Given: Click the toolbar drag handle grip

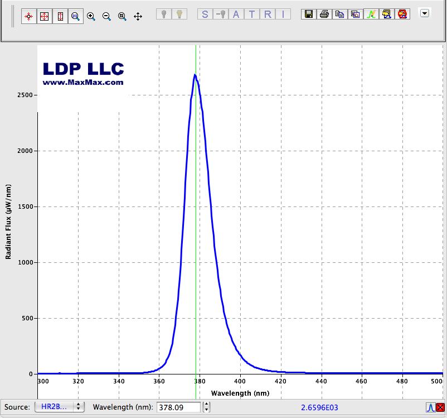Looking at the screenshot, I should [13, 17].
